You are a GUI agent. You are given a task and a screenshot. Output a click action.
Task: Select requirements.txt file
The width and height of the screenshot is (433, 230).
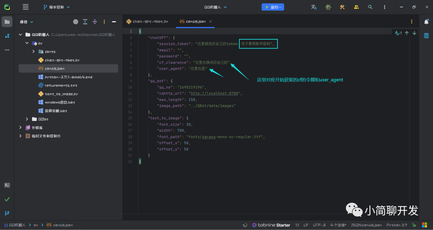click(x=61, y=85)
